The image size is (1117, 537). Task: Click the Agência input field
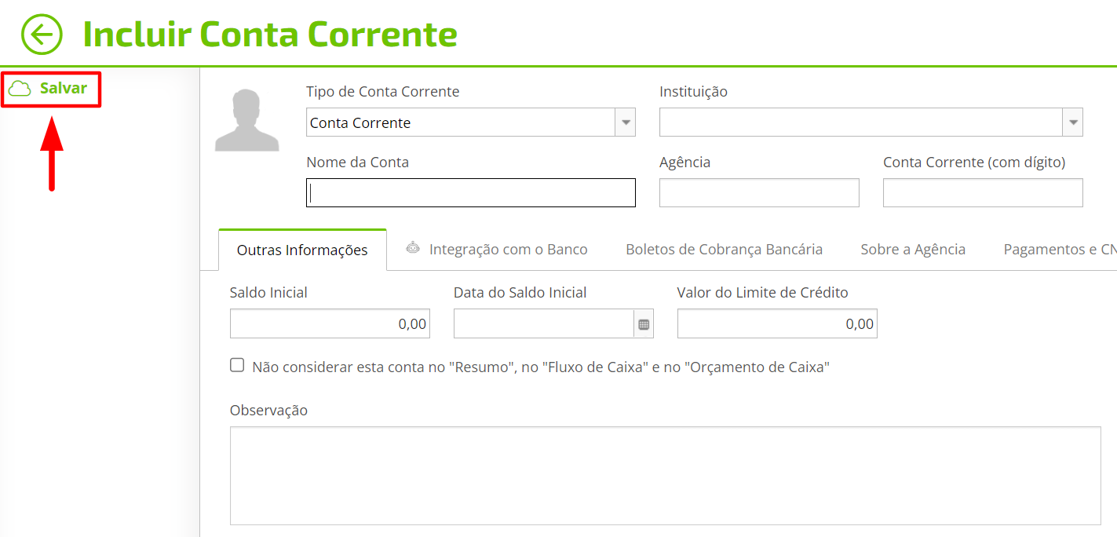click(x=759, y=193)
